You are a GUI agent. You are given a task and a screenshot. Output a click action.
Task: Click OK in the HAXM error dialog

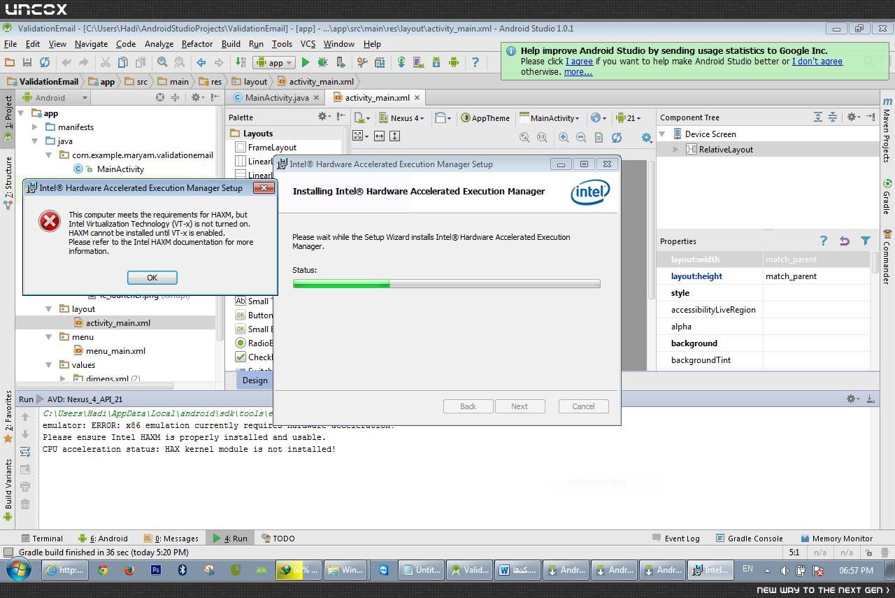(152, 278)
